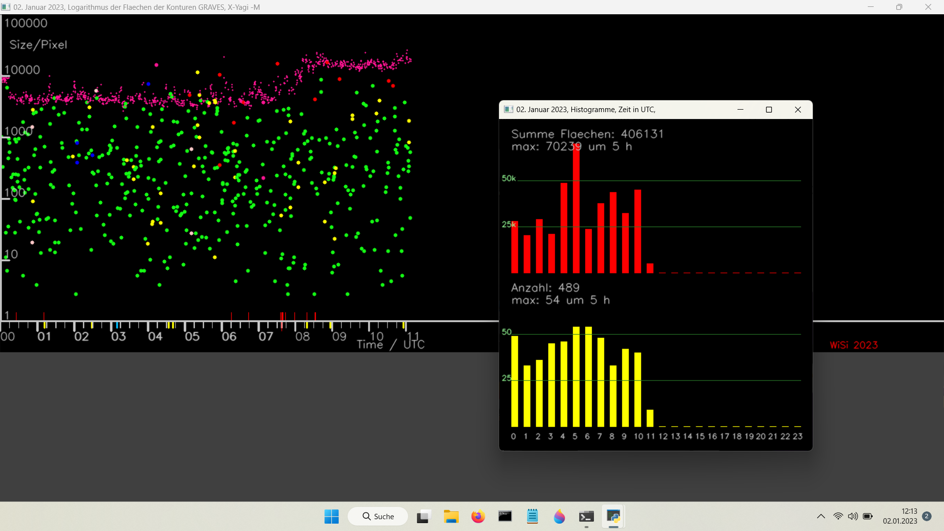
Task: Click the "25k" gridline label
Action: (509, 225)
